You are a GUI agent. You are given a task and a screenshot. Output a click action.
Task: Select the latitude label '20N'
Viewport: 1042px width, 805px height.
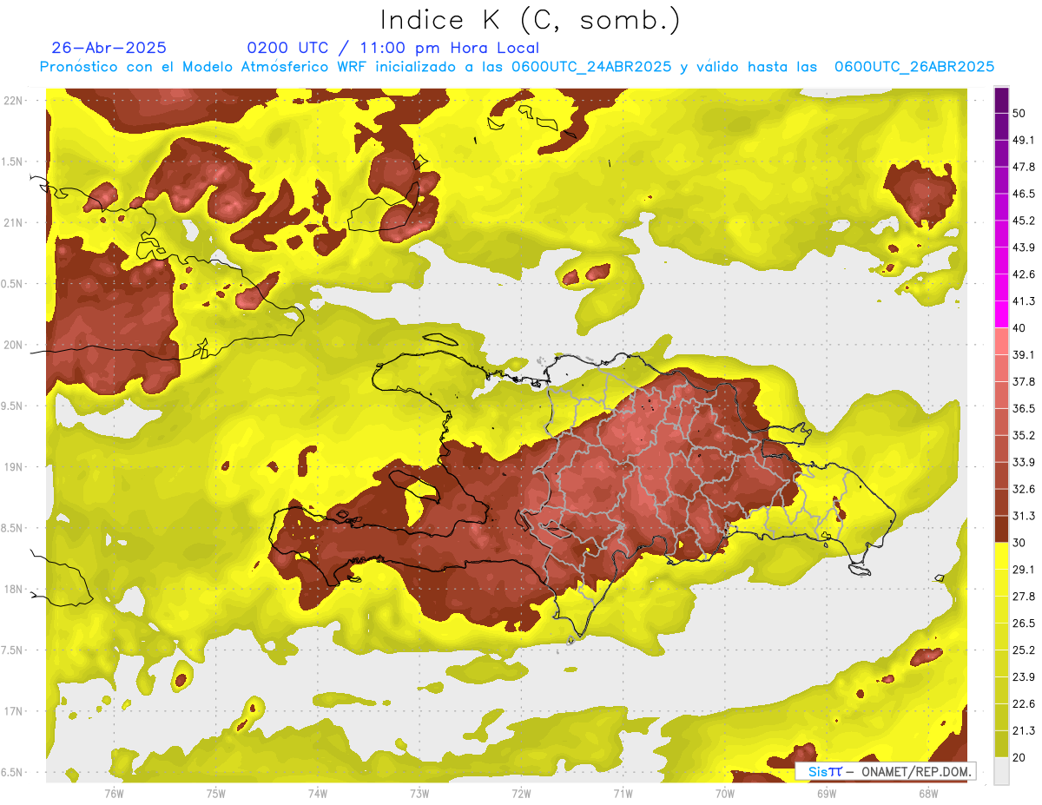(x=15, y=345)
